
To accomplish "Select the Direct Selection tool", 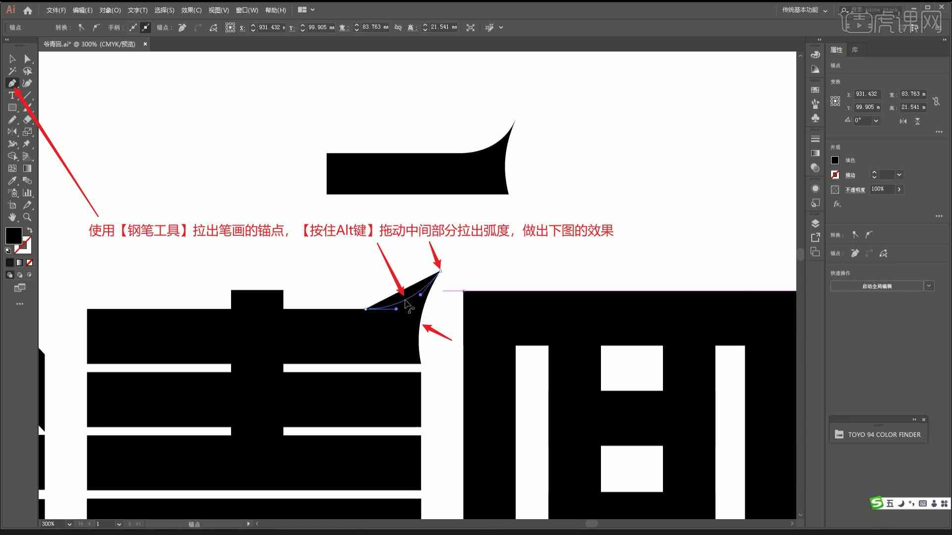I will point(26,59).
